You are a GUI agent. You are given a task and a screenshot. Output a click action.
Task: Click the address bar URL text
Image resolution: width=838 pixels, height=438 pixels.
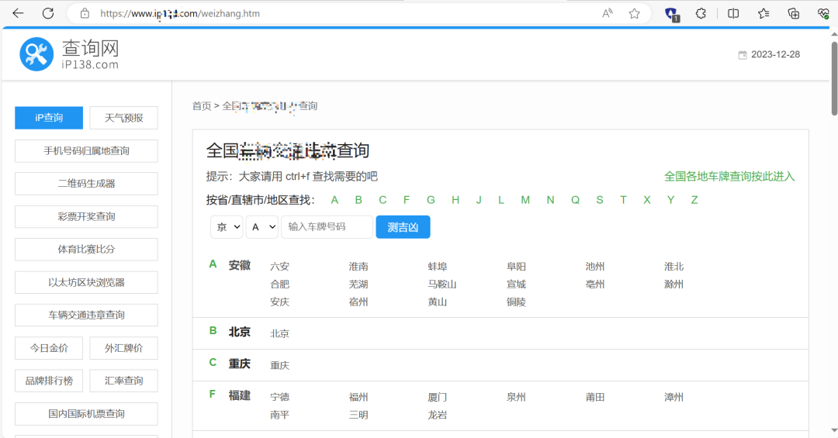pos(180,13)
